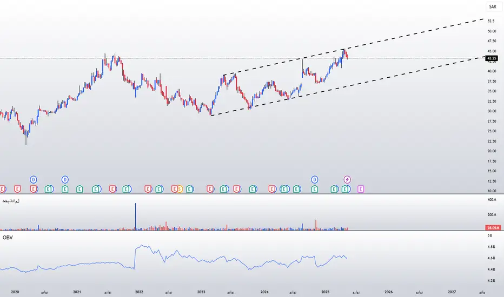The height and width of the screenshot is (297, 504).
Task: Click the July label between 2025 and 2026
Action: [x=356, y=292]
